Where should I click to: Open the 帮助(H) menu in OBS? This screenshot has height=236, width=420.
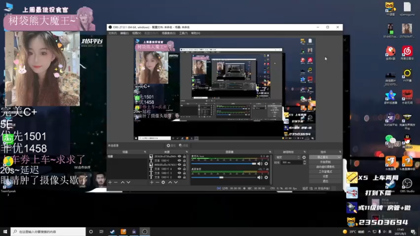(x=195, y=33)
